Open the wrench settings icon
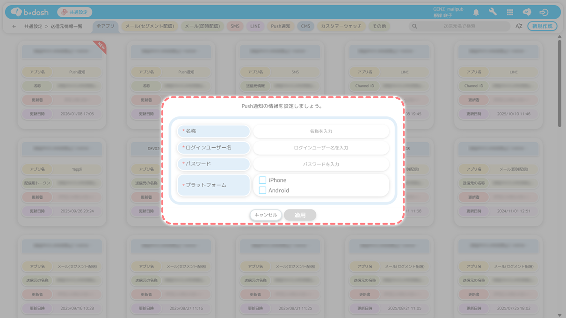Screen dimensions: 566x318 pos(493,12)
